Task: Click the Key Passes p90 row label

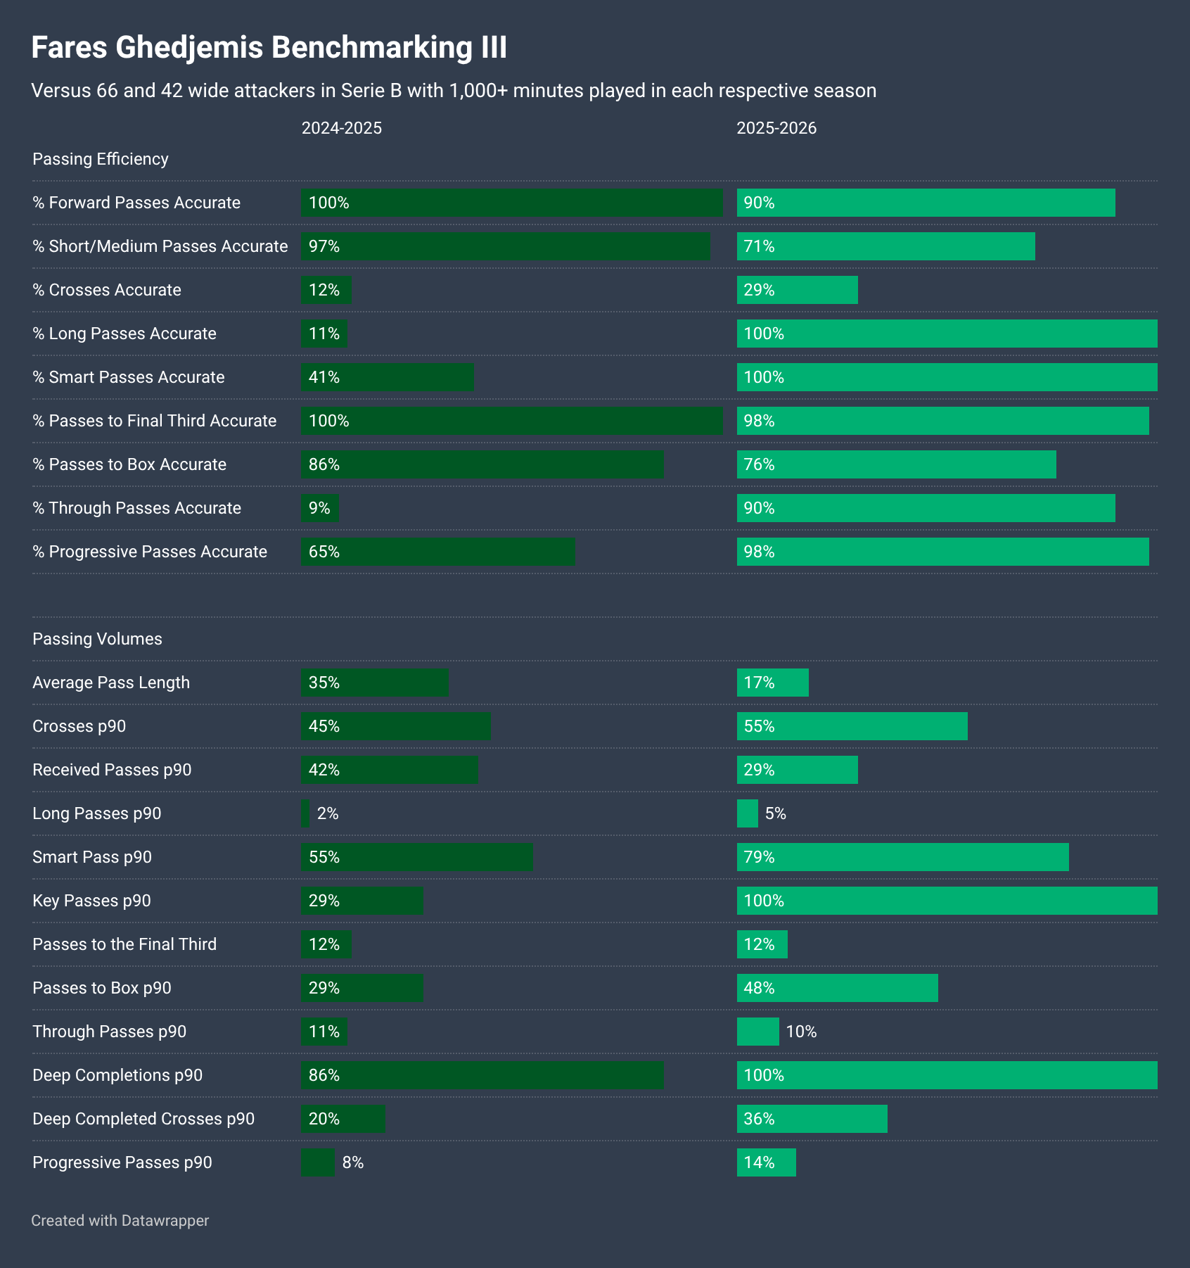Action: click(91, 901)
